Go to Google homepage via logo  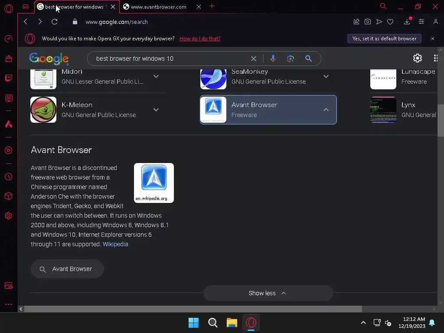pos(49,59)
